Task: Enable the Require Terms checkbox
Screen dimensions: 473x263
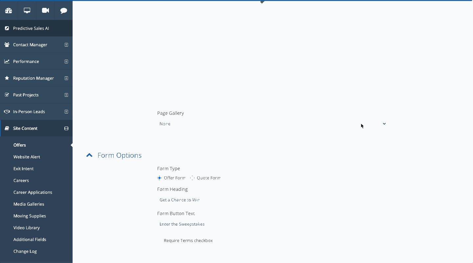Action: point(160,241)
